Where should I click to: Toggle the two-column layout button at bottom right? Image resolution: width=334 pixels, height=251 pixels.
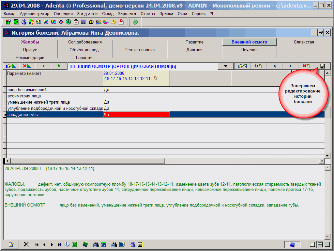327,244
